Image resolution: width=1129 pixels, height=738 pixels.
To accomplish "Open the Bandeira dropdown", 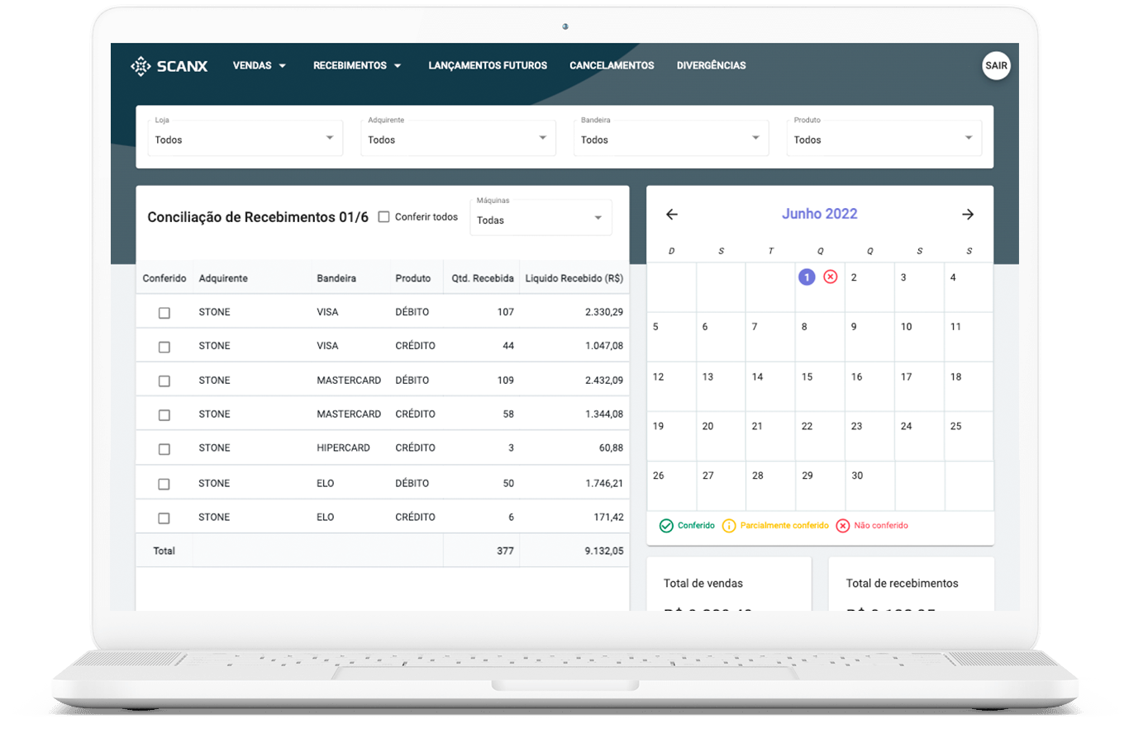I will [x=671, y=138].
